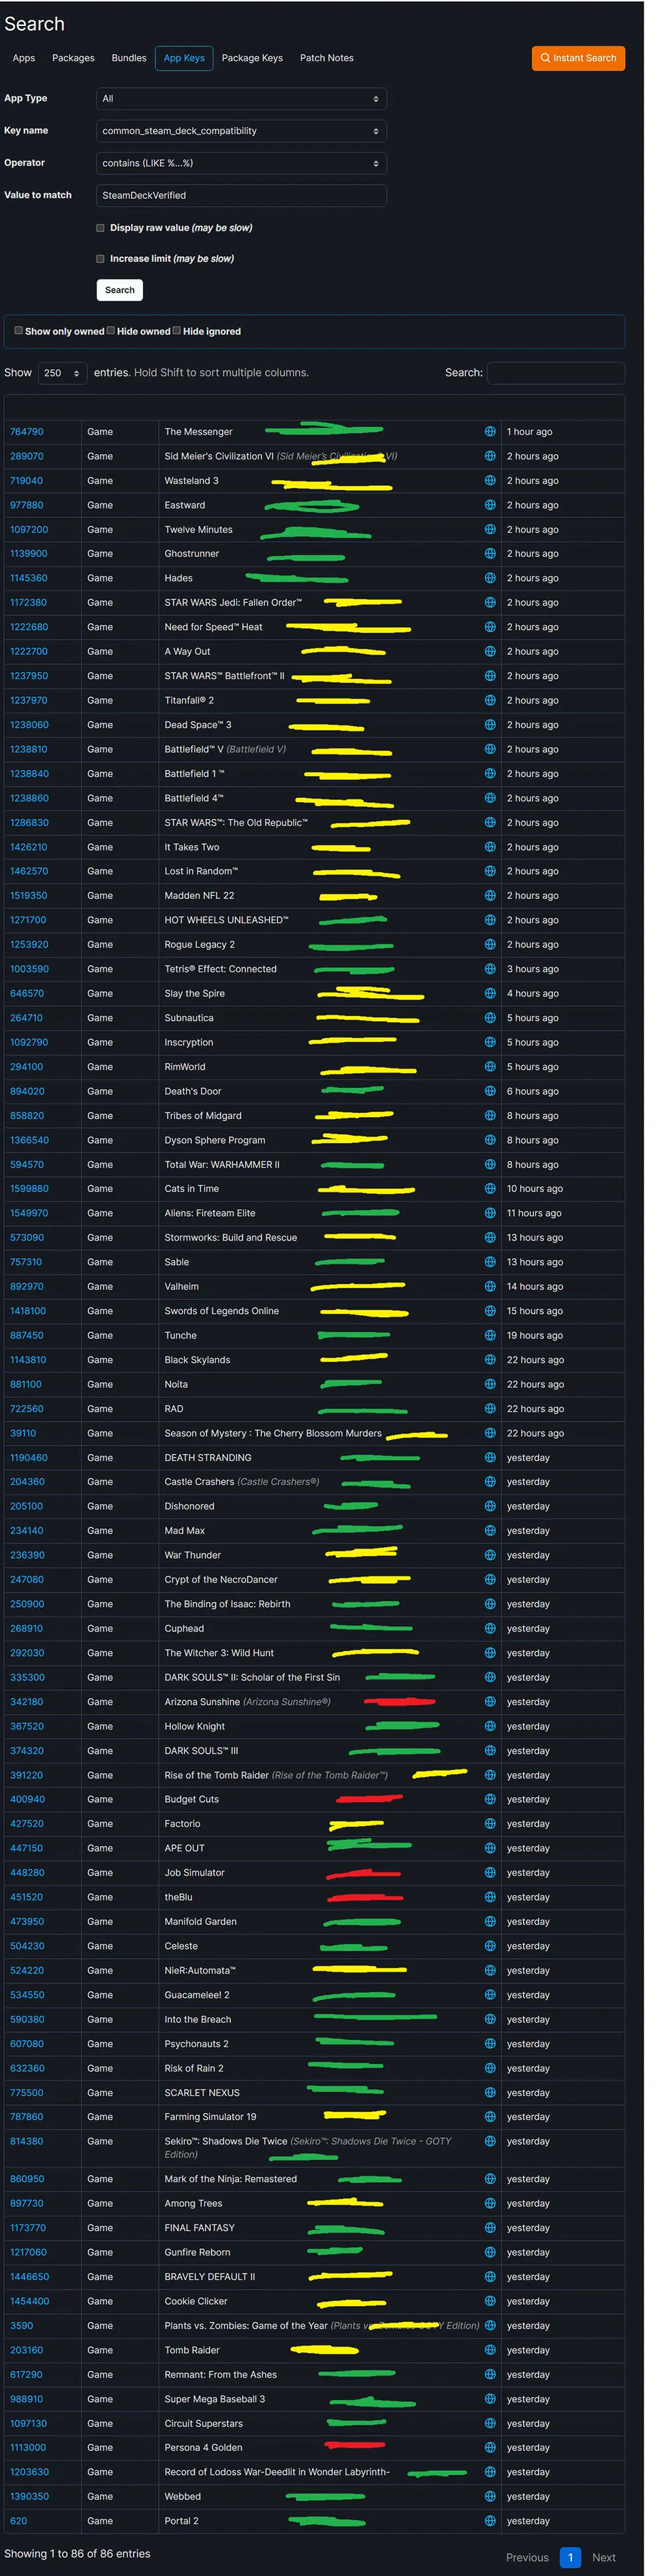
Task: Tick the Increase limit checkbox
Action: [100, 258]
